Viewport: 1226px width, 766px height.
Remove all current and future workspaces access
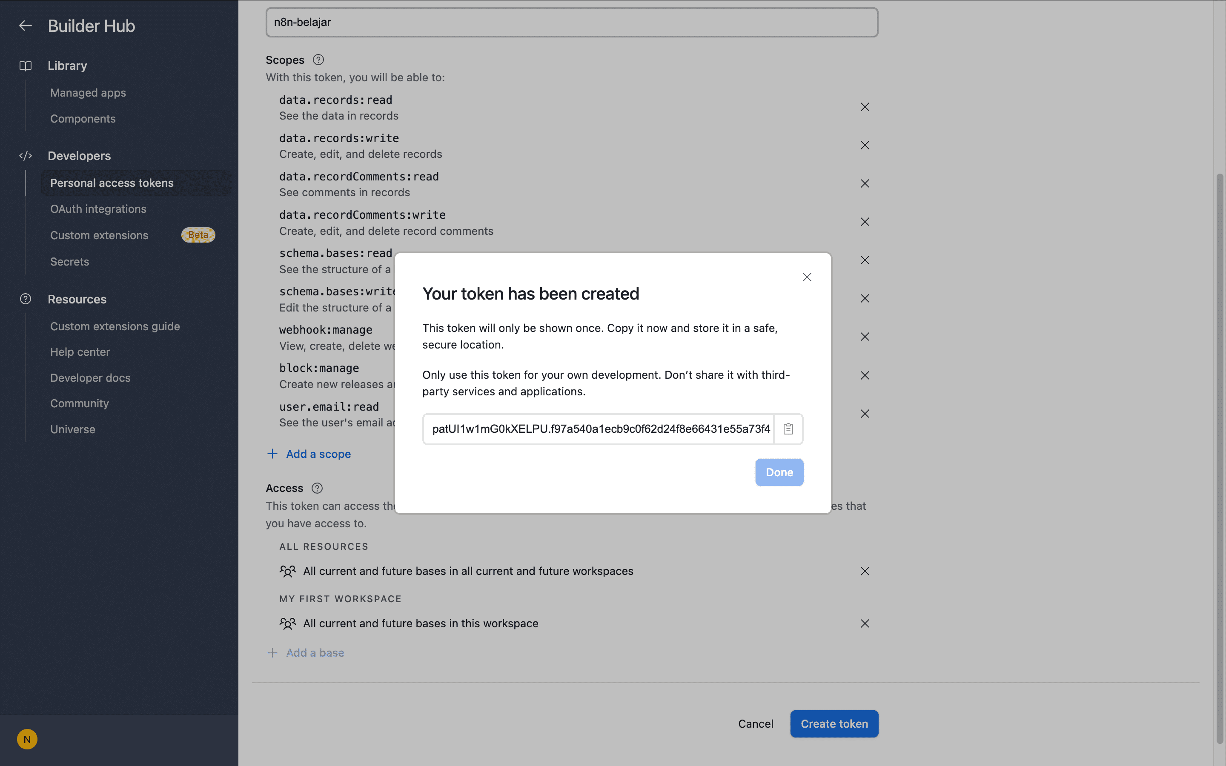[x=865, y=571]
